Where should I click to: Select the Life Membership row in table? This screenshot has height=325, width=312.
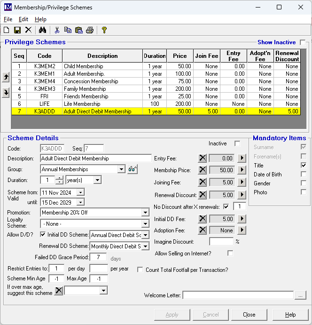[83, 104]
